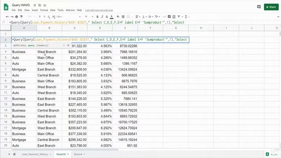
Task: Click the cell containing $332,609.00
Action: click(x=75, y=69)
